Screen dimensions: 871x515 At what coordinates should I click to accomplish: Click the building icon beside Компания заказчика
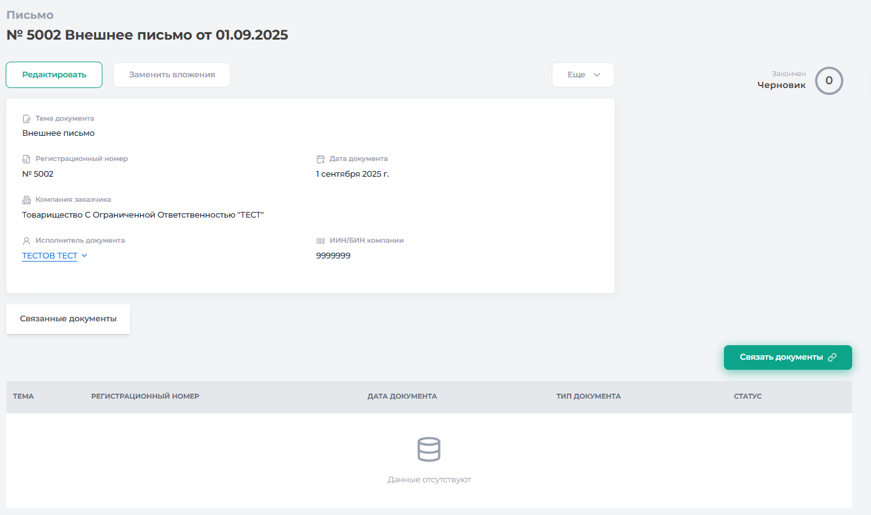pyautogui.click(x=26, y=200)
